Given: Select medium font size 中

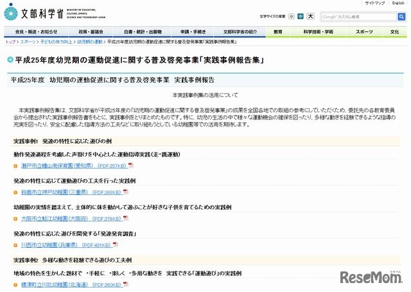Looking at the screenshot, I should 301,17.
